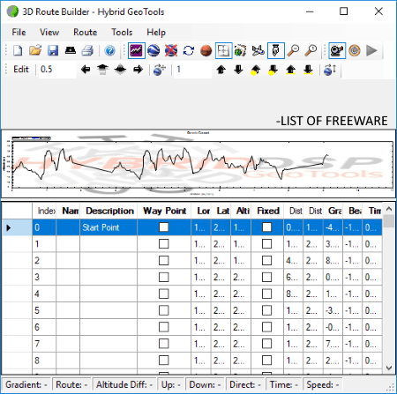Image resolution: width=397 pixels, height=394 pixels.
Task: Open the Tools menu
Action: (122, 32)
